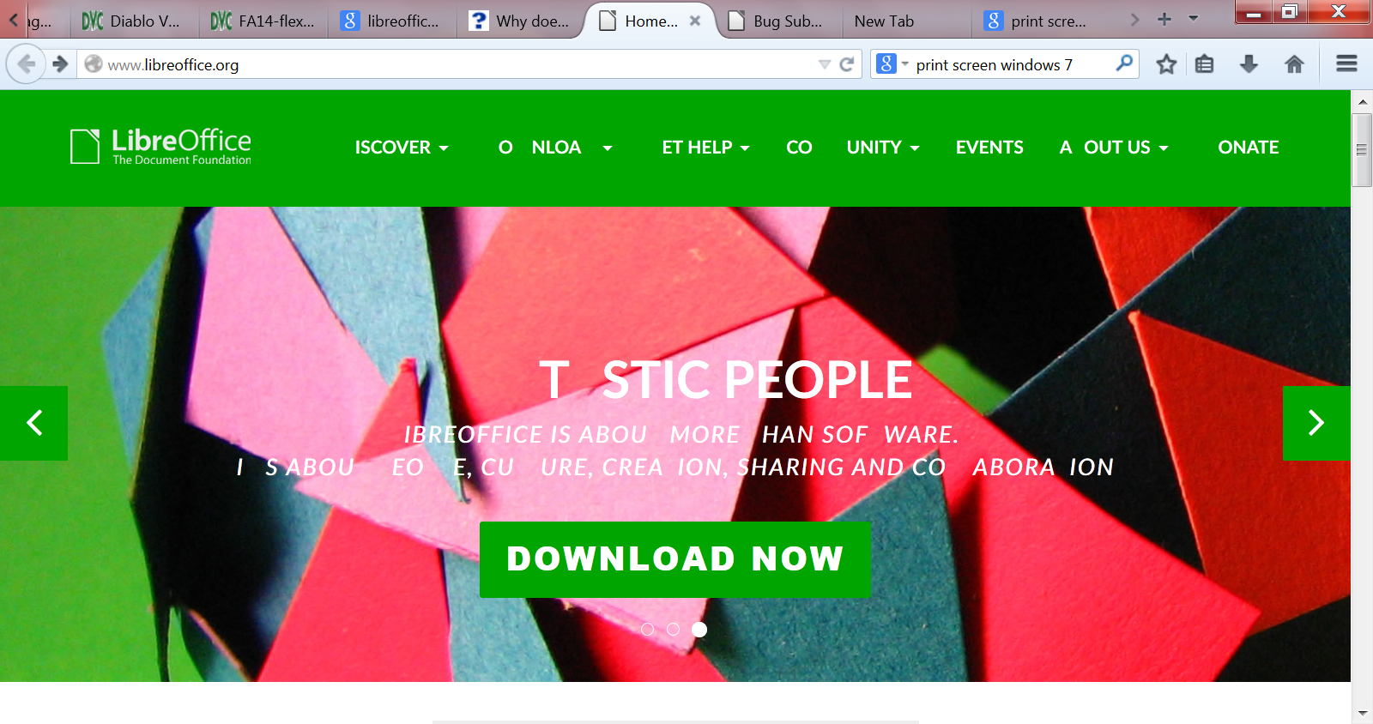The image size is (1373, 724).
Task: Show the next slide with right arrow
Action: coord(1316,423)
